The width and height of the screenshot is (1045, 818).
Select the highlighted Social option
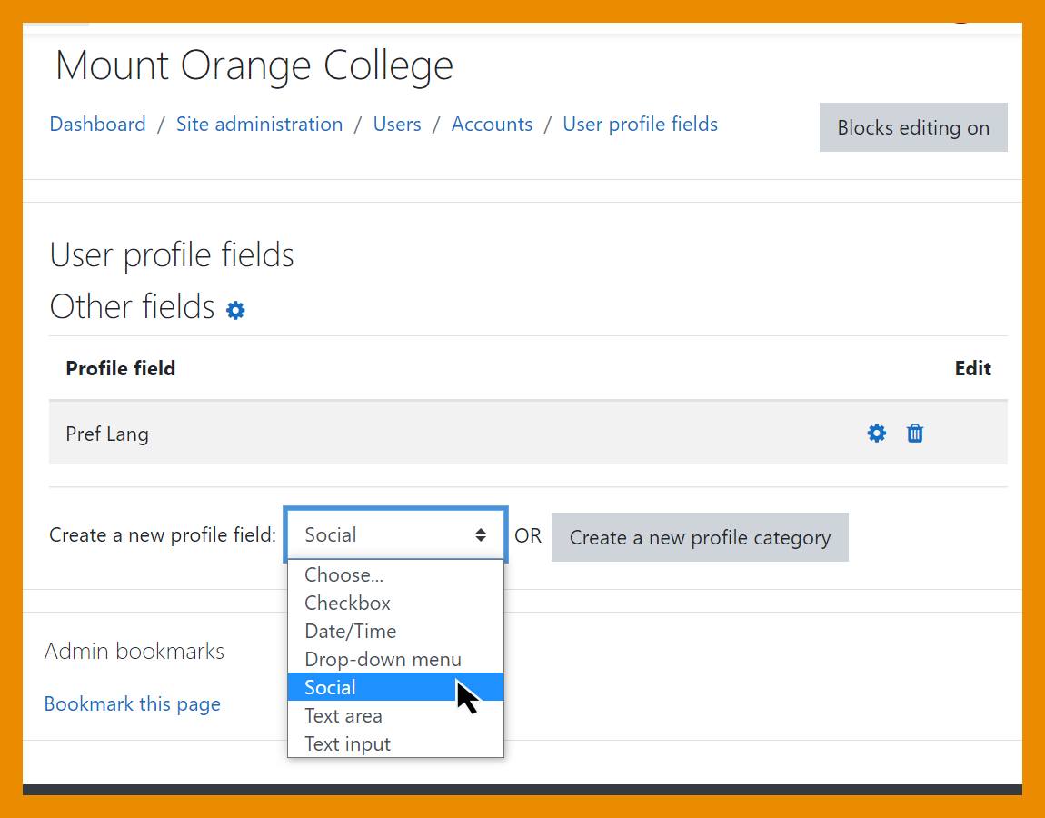(x=331, y=687)
